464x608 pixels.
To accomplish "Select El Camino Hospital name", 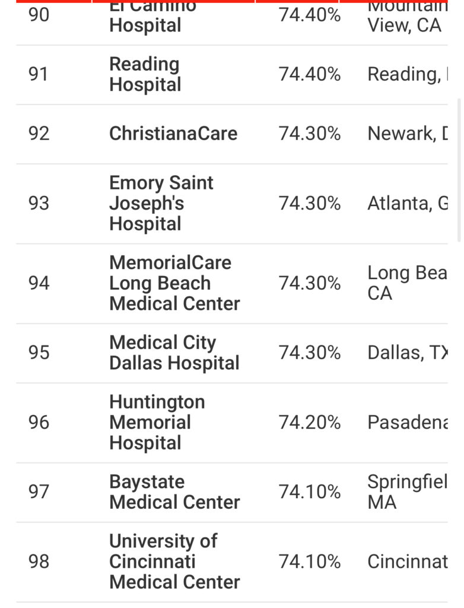I will click(152, 17).
